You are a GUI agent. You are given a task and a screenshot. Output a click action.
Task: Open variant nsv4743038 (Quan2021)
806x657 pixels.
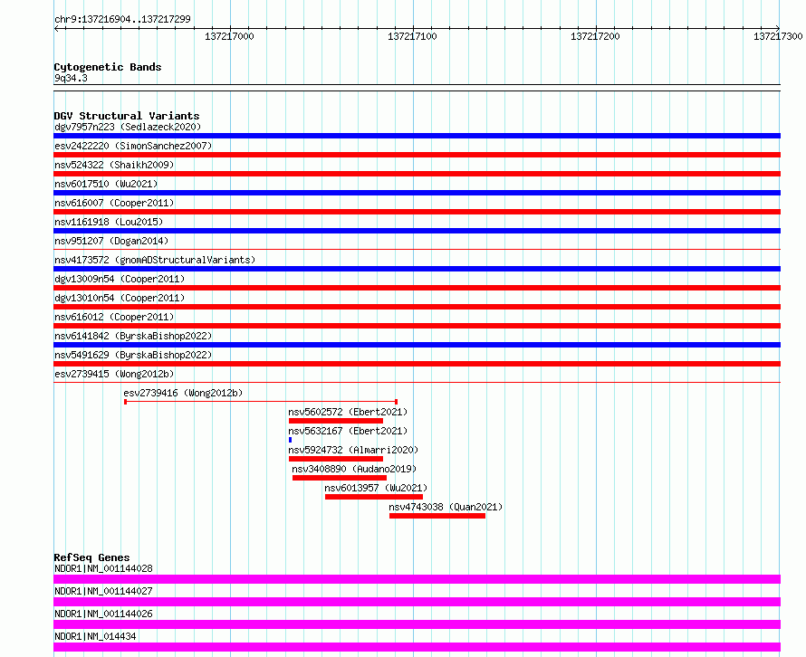(x=446, y=507)
